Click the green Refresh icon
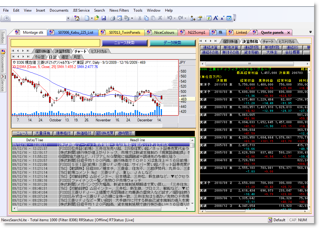The width and height of the screenshot is (319, 228). (209, 18)
